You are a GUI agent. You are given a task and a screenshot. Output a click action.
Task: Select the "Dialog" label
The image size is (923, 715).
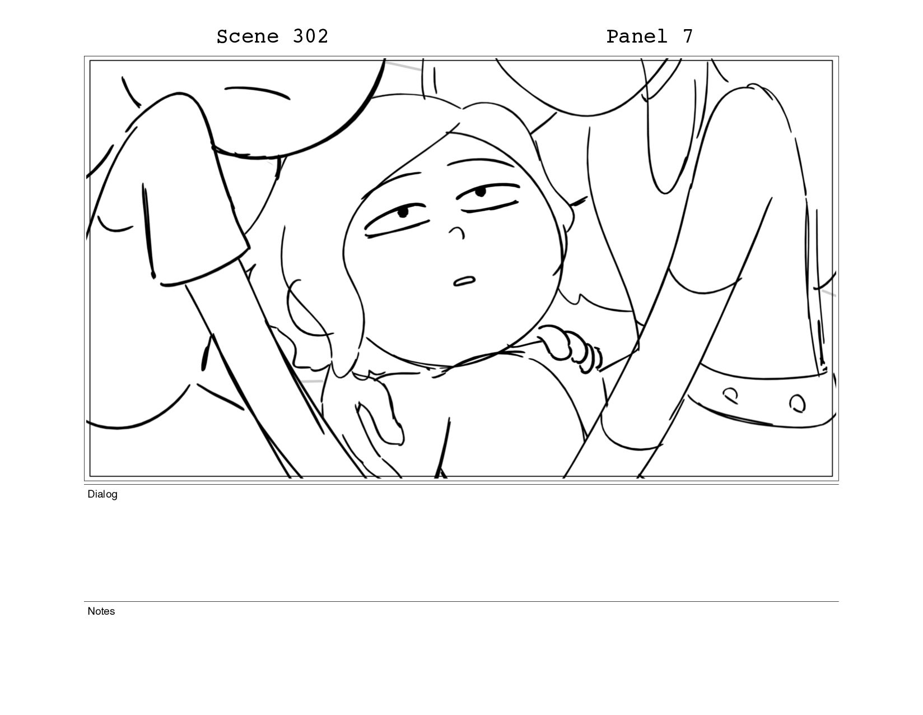(x=102, y=494)
